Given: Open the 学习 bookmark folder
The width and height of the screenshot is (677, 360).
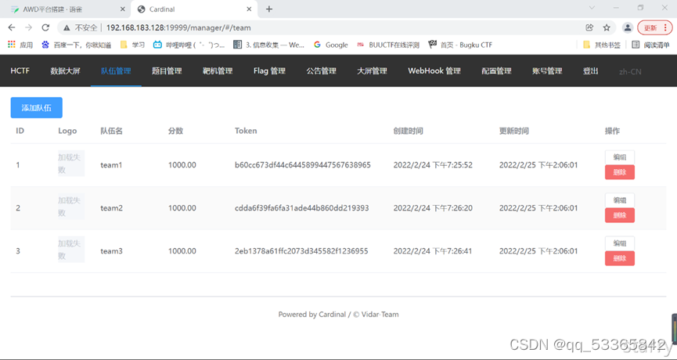Looking at the screenshot, I should [132, 45].
